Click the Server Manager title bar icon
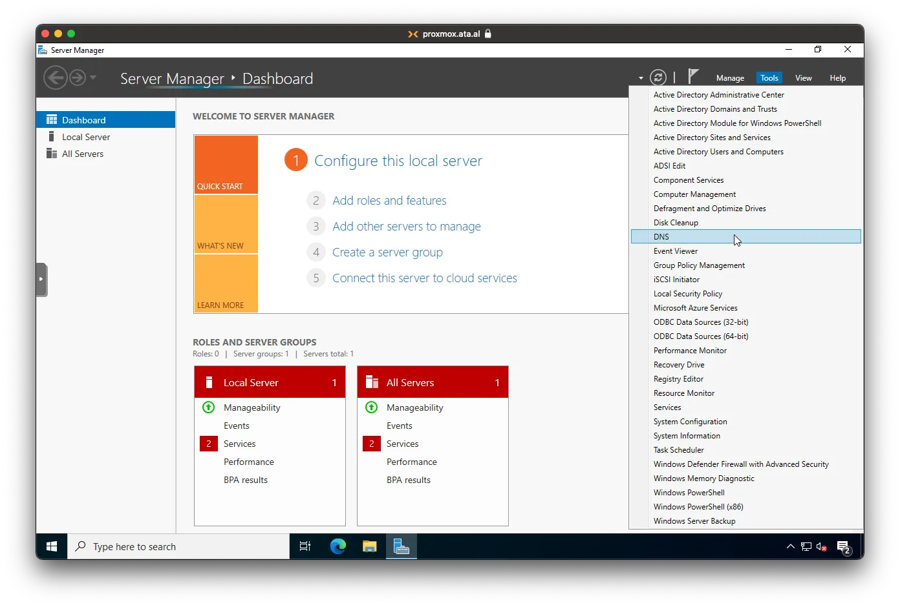The height and width of the screenshot is (607, 900). click(x=43, y=50)
